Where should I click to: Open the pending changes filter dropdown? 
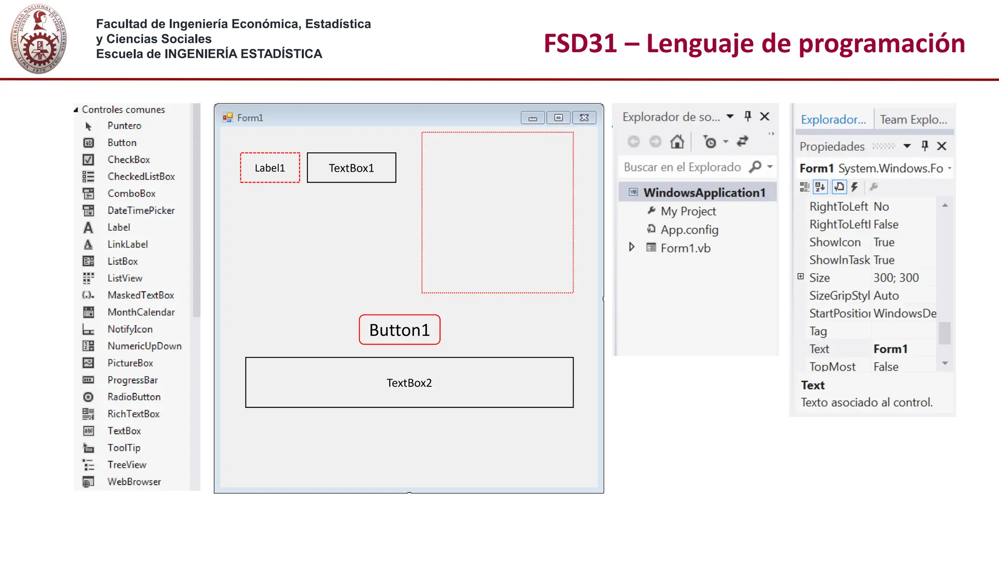pyautogui.click(x=726, y=142)
